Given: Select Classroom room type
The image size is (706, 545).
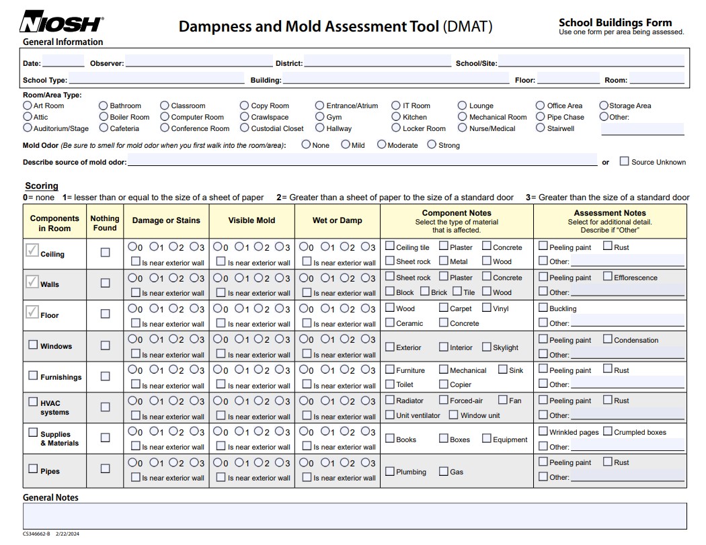Looking at the screenshot, I should [x=165, y=106].
